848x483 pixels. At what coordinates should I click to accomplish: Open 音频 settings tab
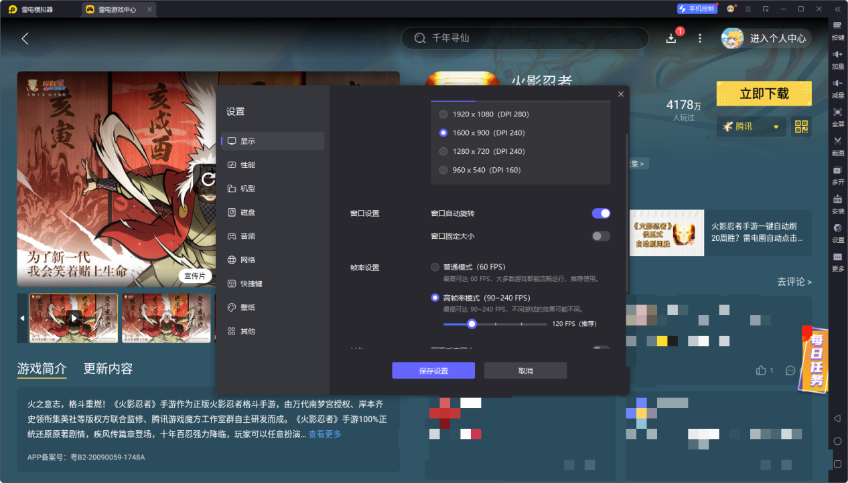click(273, 236)
